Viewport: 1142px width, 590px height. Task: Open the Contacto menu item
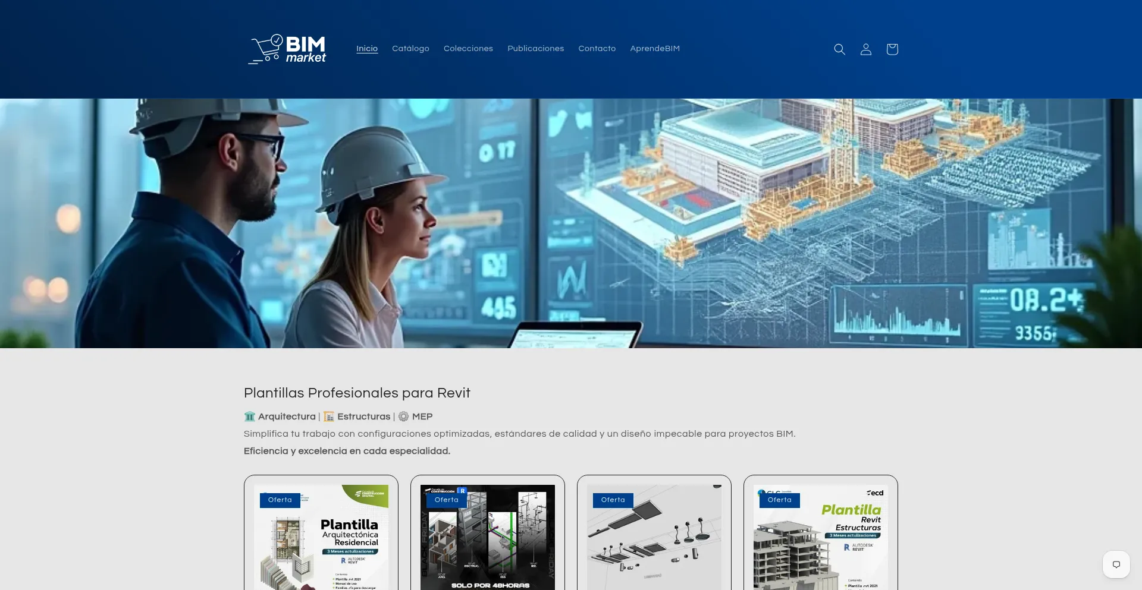tap(597, 49)
